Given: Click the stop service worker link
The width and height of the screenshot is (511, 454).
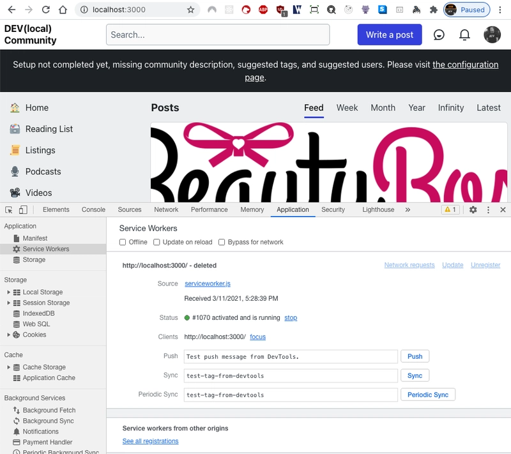Looking at the screenshot, I should pos(291,318).
